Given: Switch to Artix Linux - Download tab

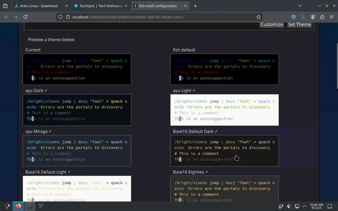Looking at the screenshot, I should pos(41,6).
